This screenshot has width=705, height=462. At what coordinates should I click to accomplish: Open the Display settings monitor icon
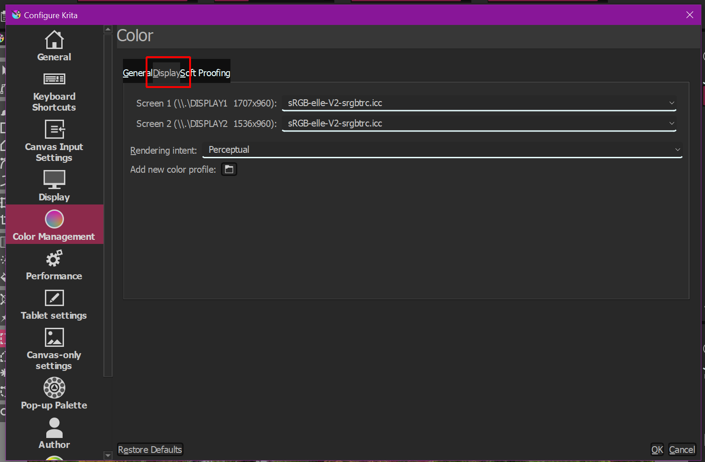pos(54,180)
